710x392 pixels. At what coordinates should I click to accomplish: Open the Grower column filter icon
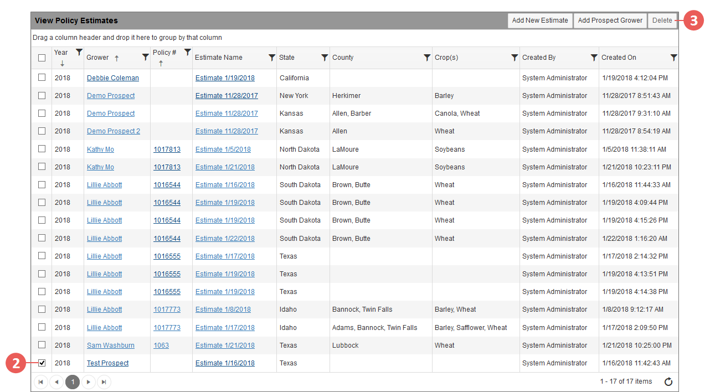[x=145, y=57]
